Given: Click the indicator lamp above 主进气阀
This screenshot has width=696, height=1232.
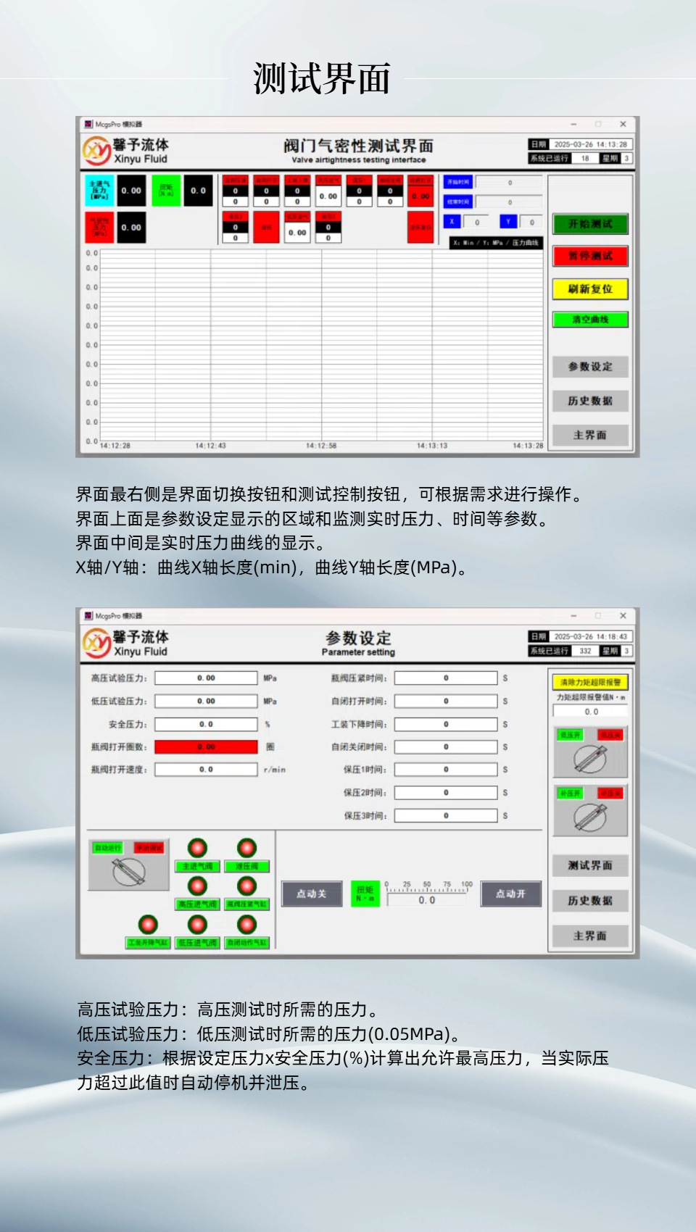Looking at the screenshot, I should (x=197, y=848).
